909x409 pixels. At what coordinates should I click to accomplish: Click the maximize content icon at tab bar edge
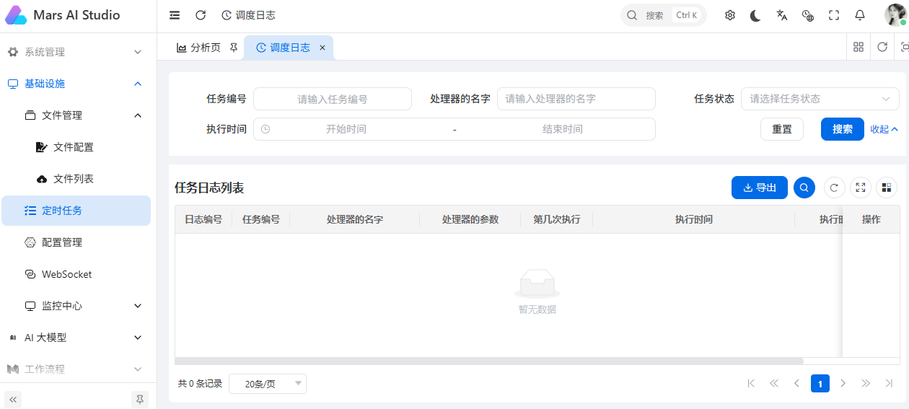pos(904,47)
